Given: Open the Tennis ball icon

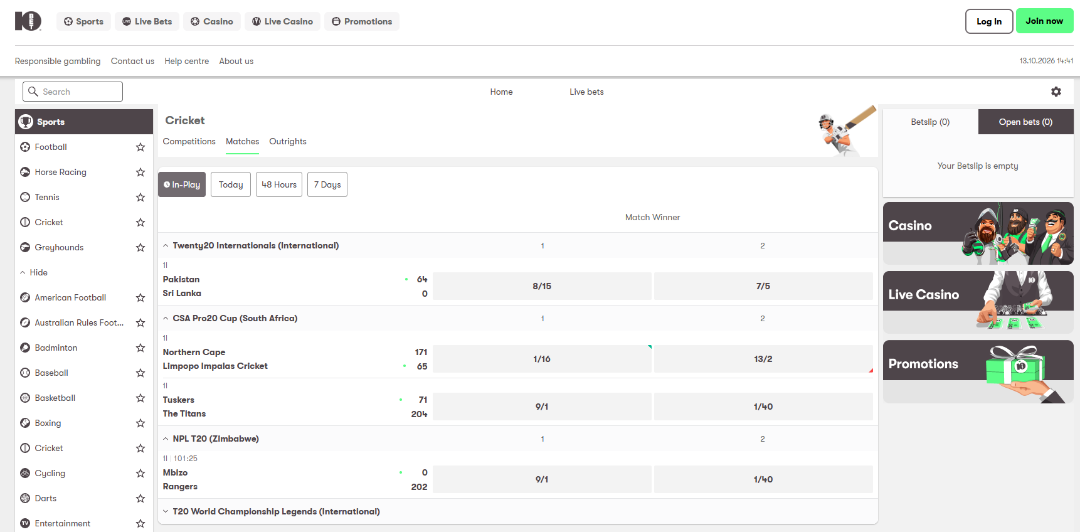Looking at the screenshot, I should tap(25, 197).
